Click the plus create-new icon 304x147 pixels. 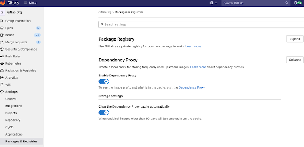(212, 3)
